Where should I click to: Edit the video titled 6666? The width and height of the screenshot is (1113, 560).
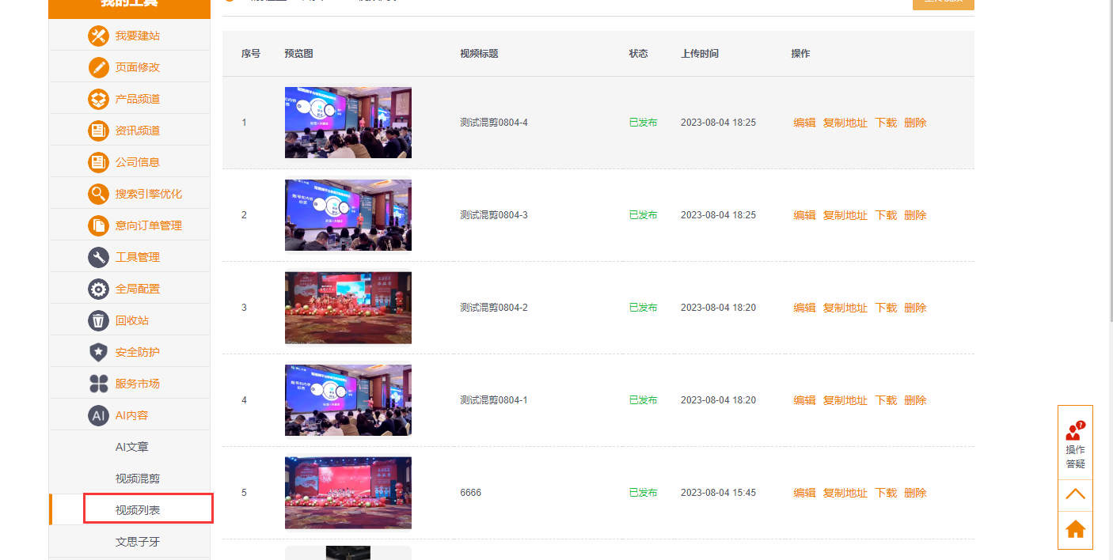[804, 493]
